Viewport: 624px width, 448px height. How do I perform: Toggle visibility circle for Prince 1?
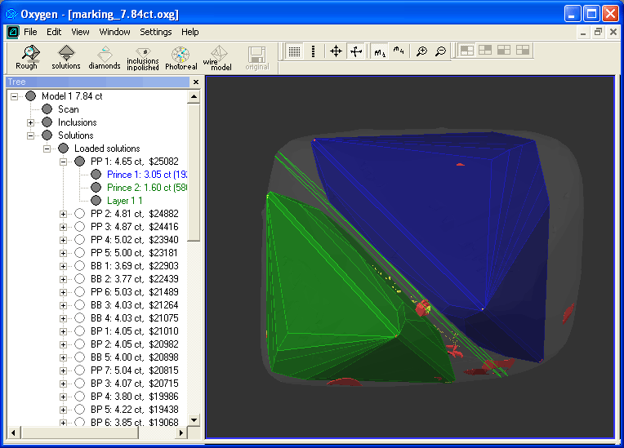[x=96, y=175]
